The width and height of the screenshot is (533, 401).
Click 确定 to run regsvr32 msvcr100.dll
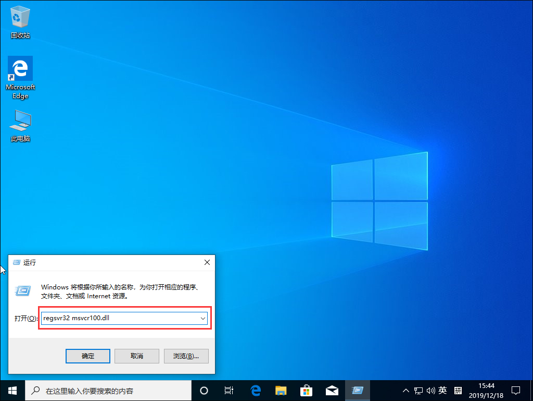click(x=87, y=356)
